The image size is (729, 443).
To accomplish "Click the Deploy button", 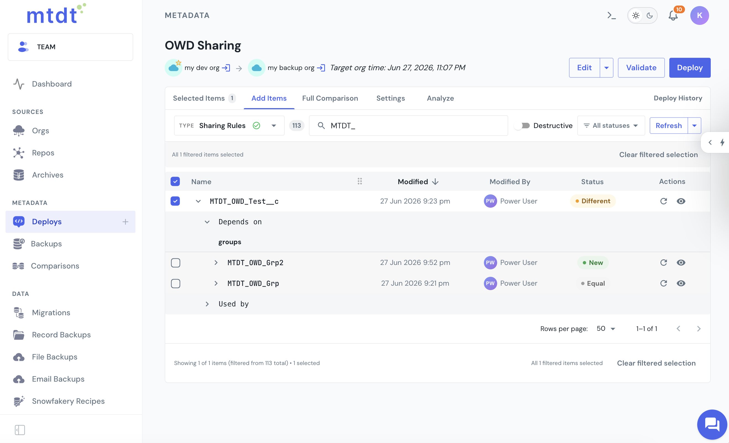I will coord(690,67).
